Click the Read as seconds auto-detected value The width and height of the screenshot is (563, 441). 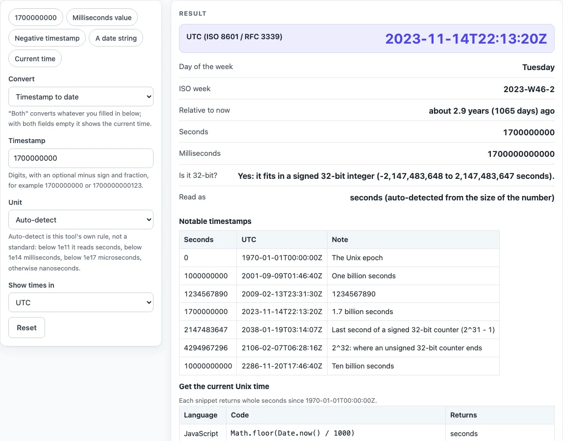point(452,197)
